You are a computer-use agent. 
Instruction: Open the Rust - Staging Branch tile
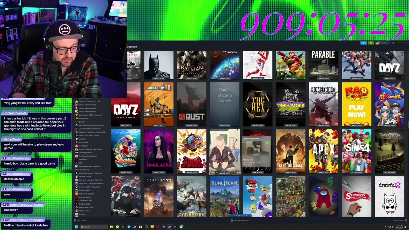[x=225, y=104]
